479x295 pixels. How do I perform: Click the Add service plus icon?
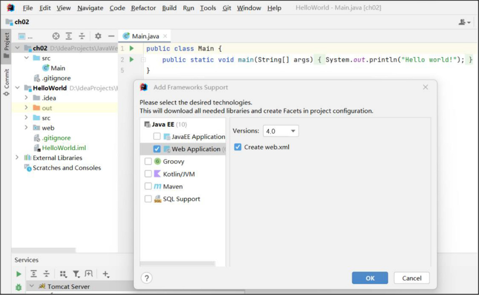pyautogui.click(x=105, y=274)
